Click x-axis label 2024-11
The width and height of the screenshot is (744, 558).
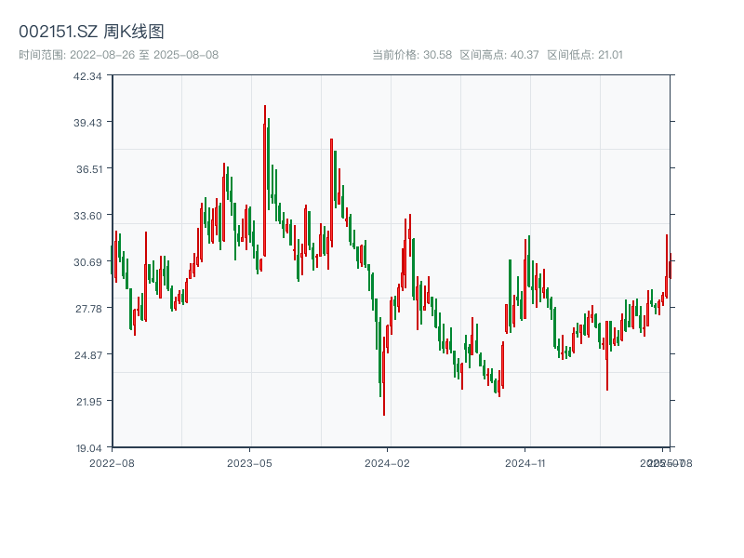pyautogui.click(x=525, y=463)
